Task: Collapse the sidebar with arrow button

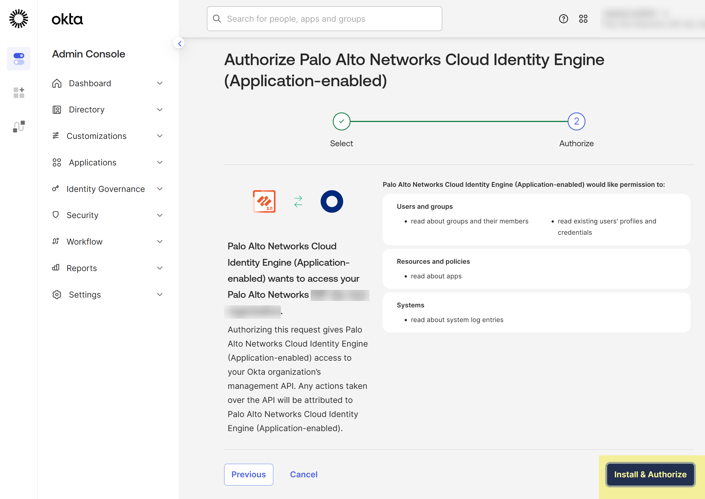Action: coord(180,43)
